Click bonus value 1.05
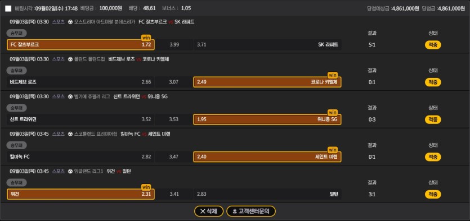Viewport: 470px width, 221px height. (x=186, y=8)
